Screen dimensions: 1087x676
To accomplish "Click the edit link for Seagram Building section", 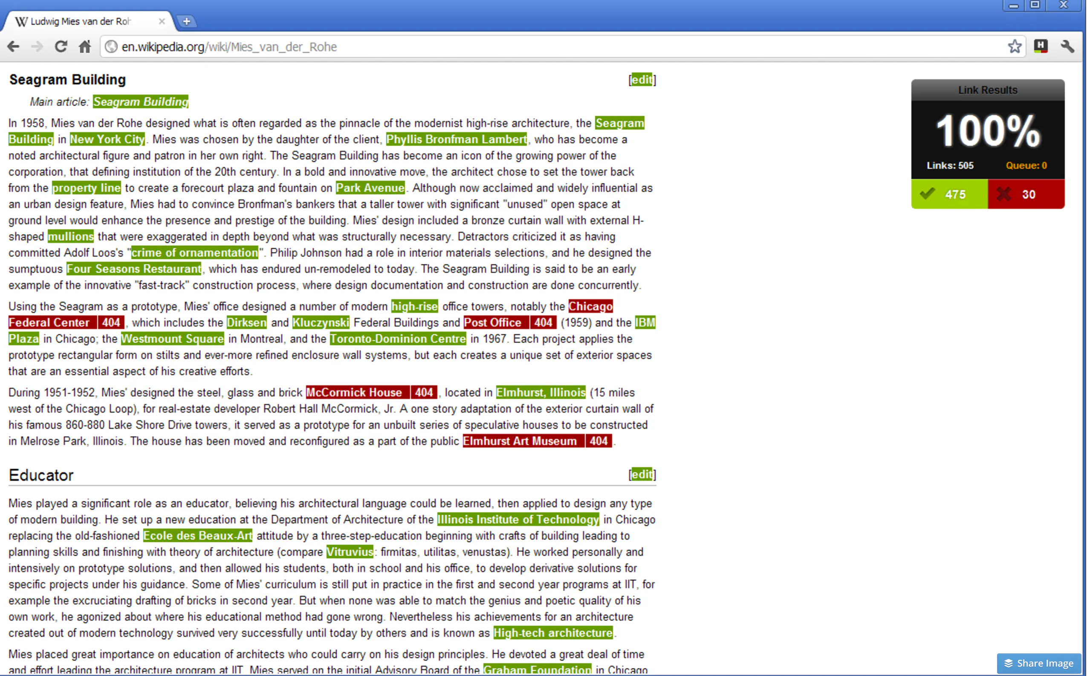I will (x=642, y=80).
